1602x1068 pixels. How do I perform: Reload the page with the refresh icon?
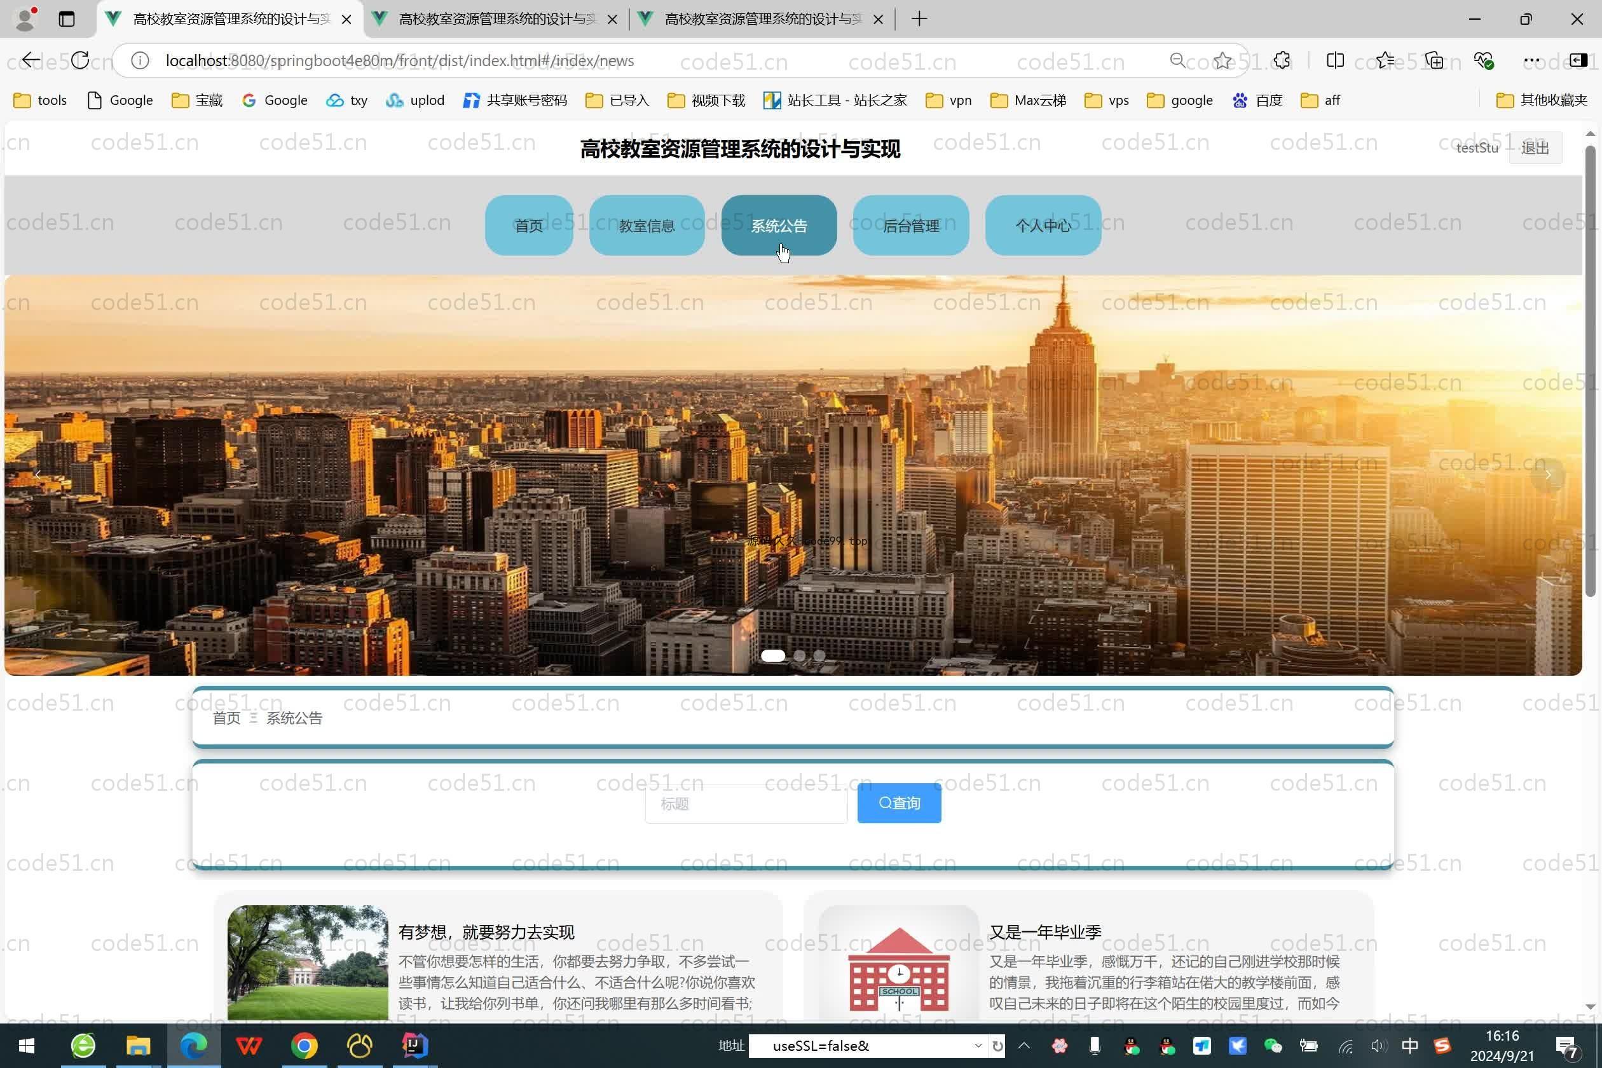(x=79, y=60)
